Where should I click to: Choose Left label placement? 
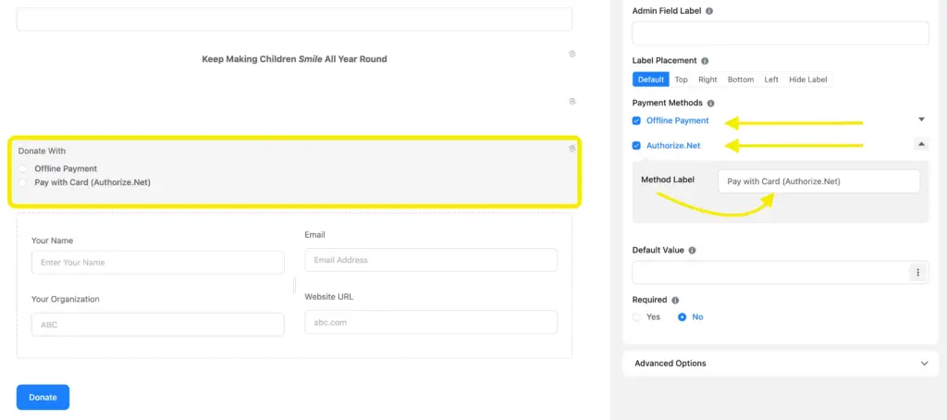point(771,80)
